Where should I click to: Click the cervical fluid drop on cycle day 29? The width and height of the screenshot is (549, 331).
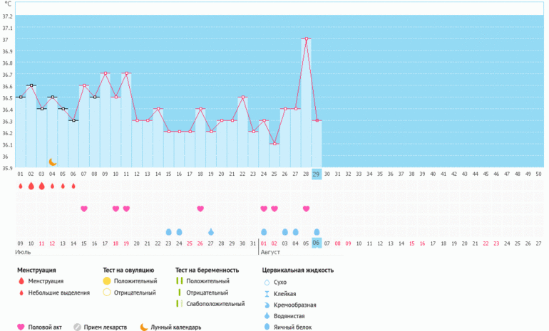pyautogui.click(x=317, y=232)
